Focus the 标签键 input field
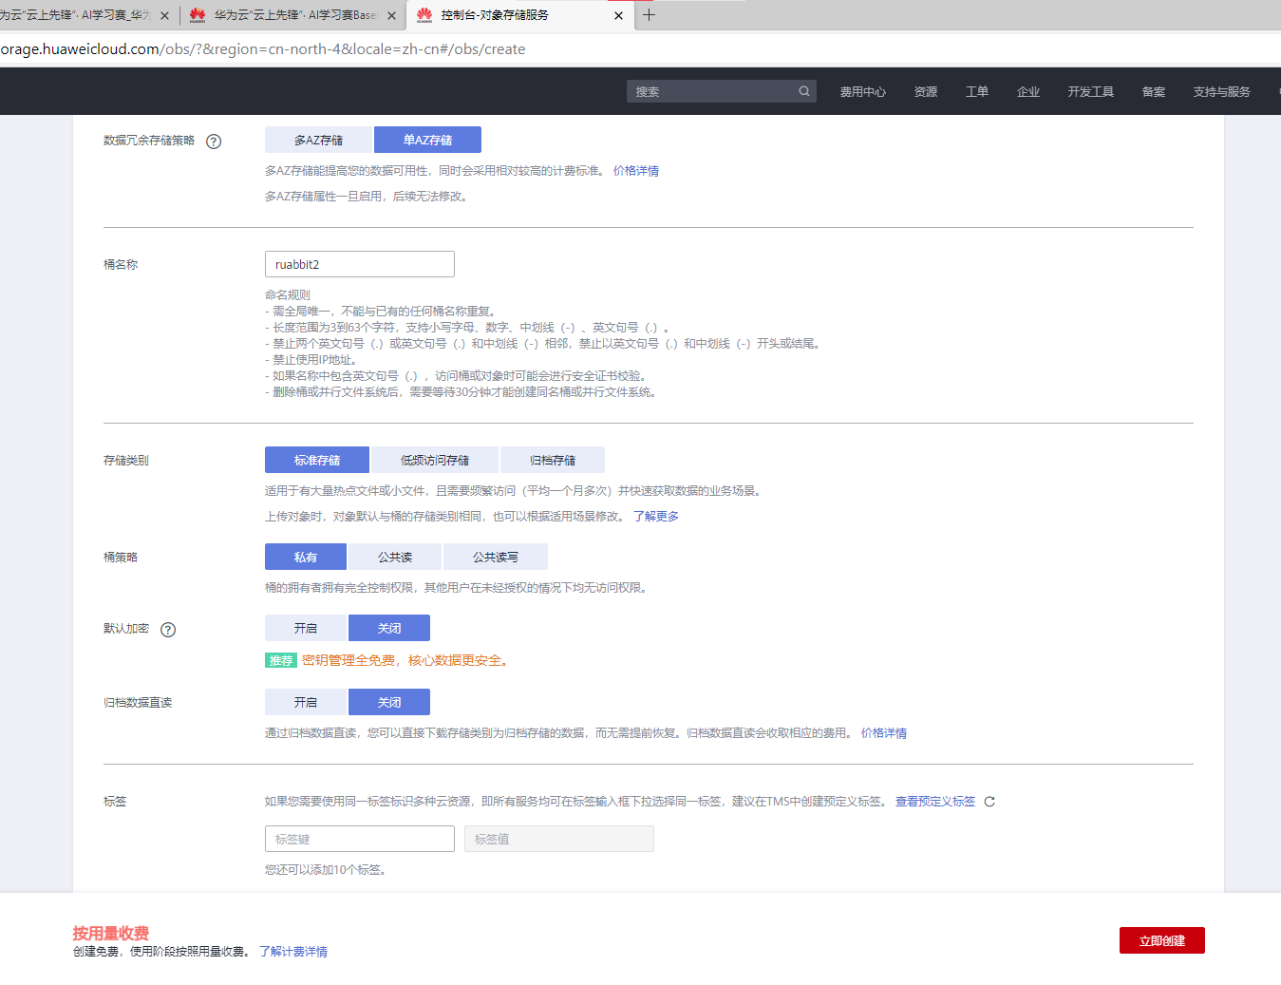 pos(360,839)
